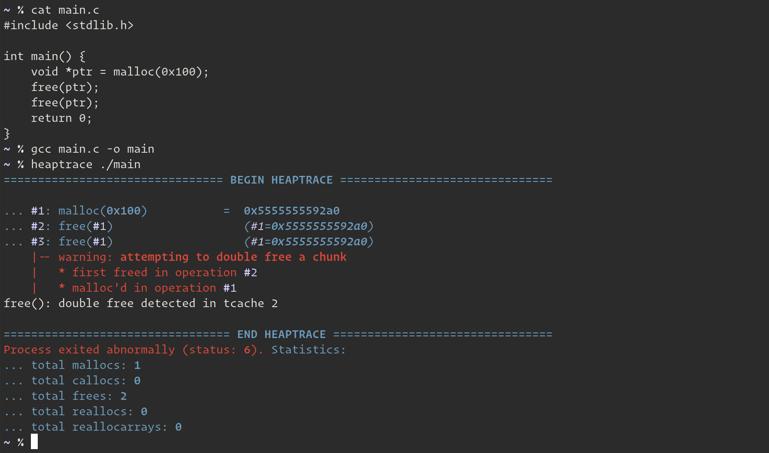Screen dimensions: 769x453
Task: Click the '#2: free(#1)' trace line
Action: click(x=72, y=226)
